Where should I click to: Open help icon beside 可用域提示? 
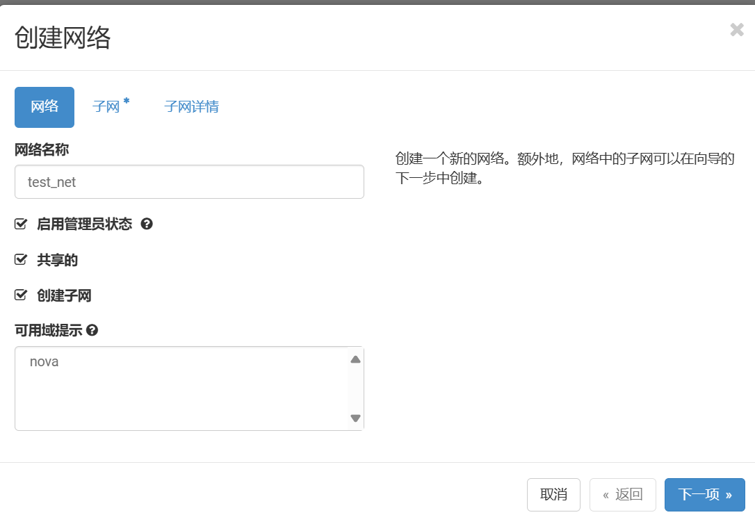click(x=92, y=330)
